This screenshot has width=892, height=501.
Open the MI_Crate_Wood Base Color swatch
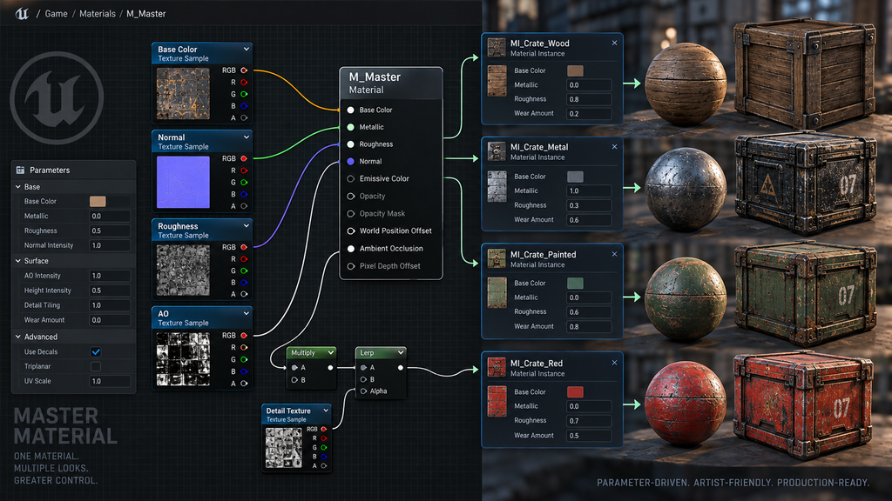tap(575, 70)
